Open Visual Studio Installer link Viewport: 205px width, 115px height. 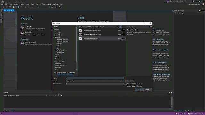coord(65,75)
